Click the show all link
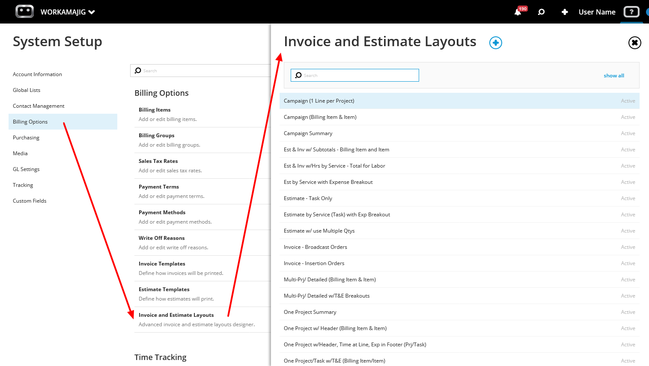 [x=614, y=76]
